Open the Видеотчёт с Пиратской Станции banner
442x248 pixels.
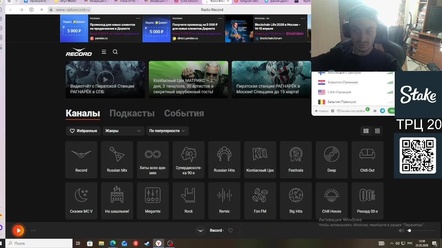click(105, 80)
